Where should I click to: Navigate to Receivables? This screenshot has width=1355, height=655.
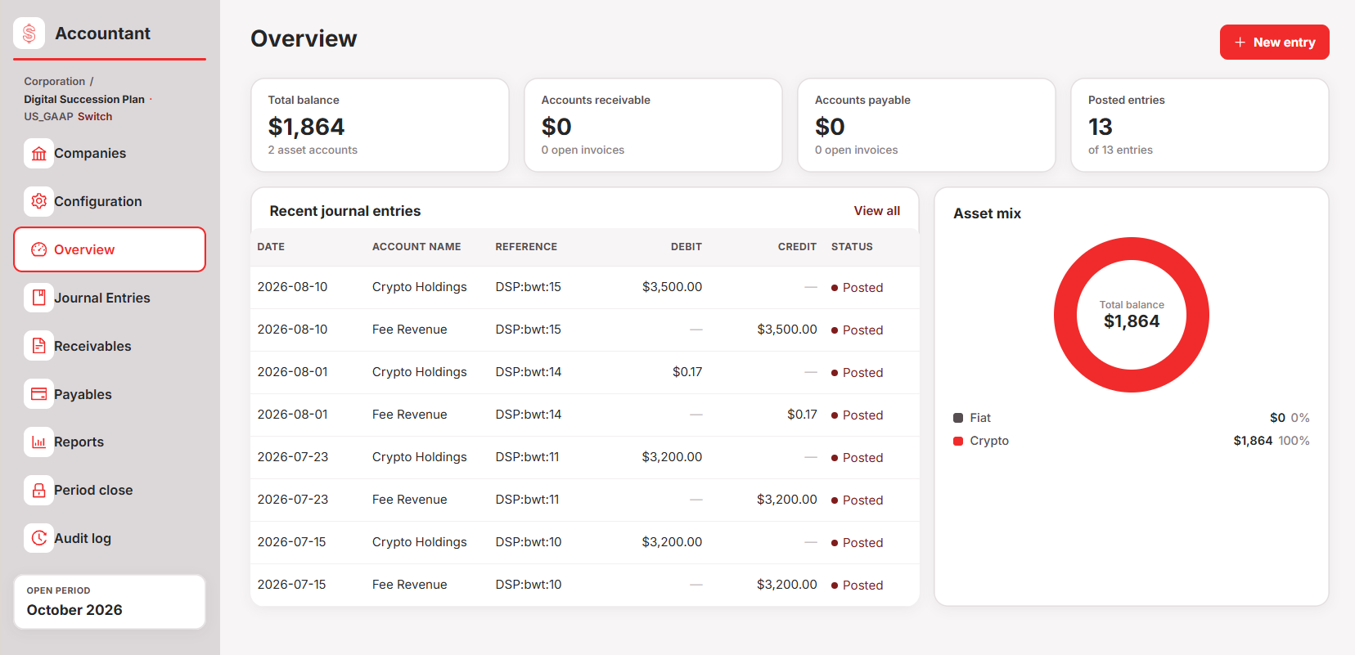(110, 346)
